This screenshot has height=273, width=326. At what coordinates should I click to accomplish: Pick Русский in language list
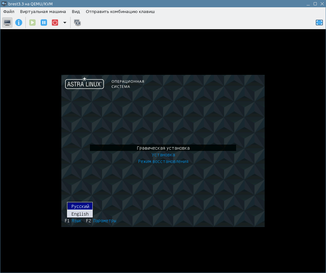[x=80, y=206]
